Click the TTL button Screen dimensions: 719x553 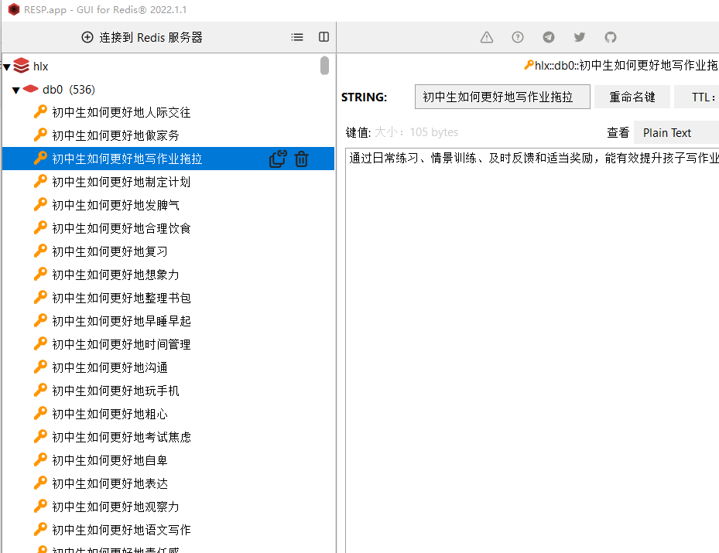(x=697, y=97)
